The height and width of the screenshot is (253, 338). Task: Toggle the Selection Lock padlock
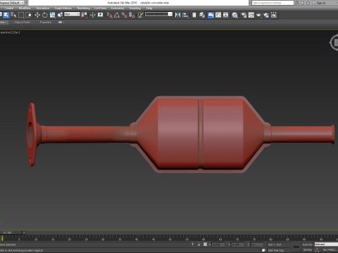pos(199,245)
